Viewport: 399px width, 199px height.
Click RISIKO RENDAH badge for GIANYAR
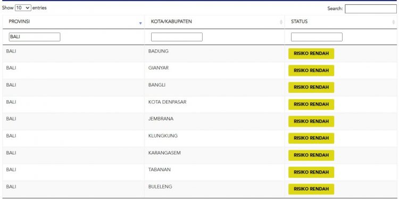(311, 71)
